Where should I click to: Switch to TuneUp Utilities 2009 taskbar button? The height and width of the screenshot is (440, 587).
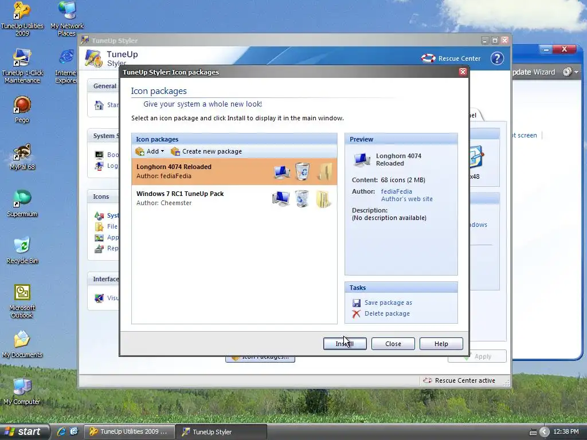click(x=130, y=431)
